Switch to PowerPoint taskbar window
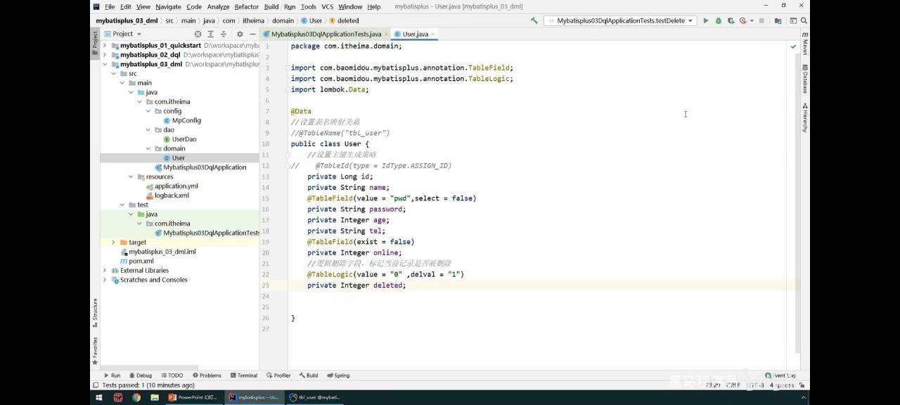 tap(193, 397)
